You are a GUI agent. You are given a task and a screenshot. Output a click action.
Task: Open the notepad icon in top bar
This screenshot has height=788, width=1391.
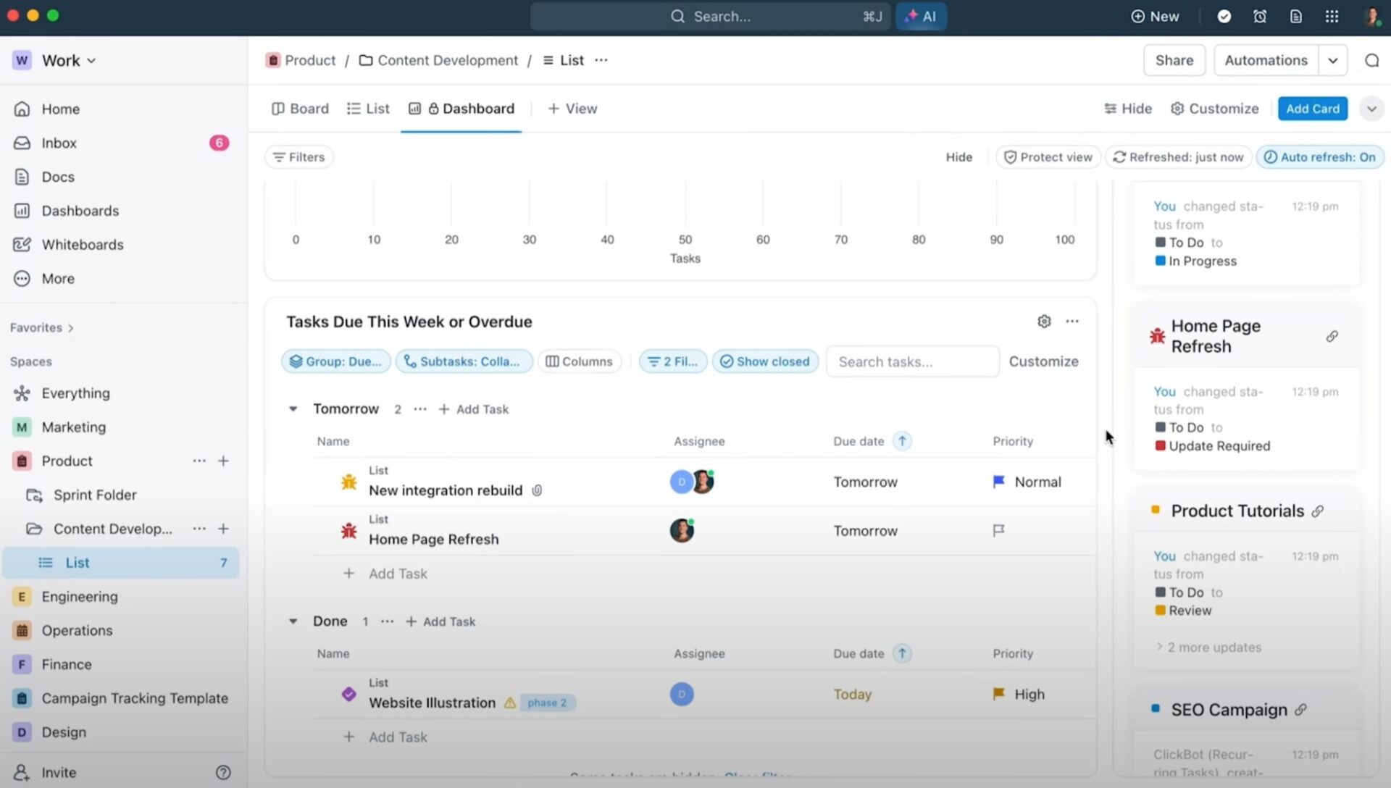pyautogui.click(x=1296, y=16)
